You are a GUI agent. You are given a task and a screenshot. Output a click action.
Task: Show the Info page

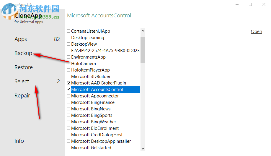pyautogui.click(x=19, y=141)
